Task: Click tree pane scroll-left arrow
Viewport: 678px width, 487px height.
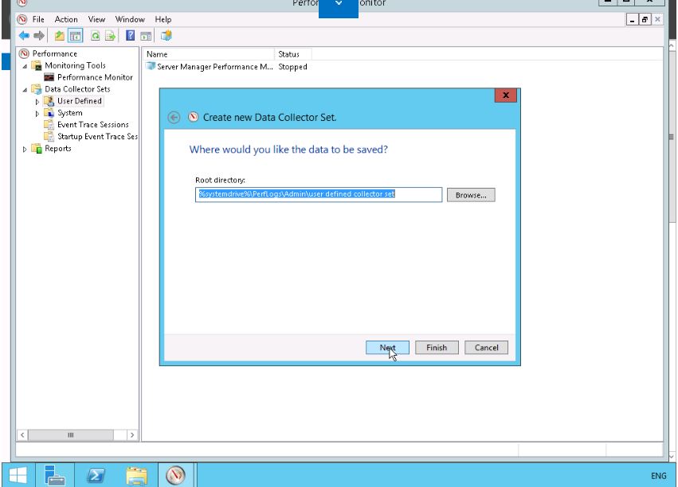Action: [22, 434]
